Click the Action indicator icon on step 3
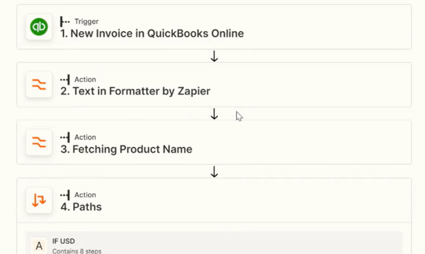Viewport: 425px width, 254px height. pos(65,137)
